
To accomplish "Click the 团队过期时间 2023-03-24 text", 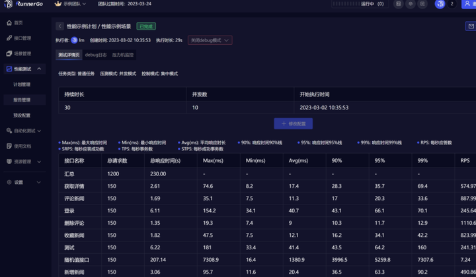I will [124, 4].
